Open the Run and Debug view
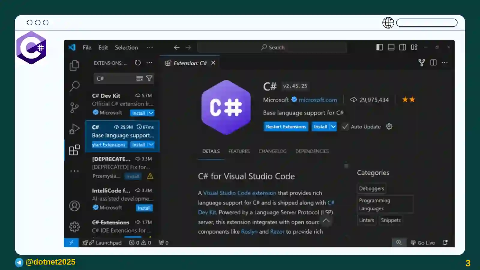Screen dimensions: 480x270 pyautogui.click(x=74, y=129)
